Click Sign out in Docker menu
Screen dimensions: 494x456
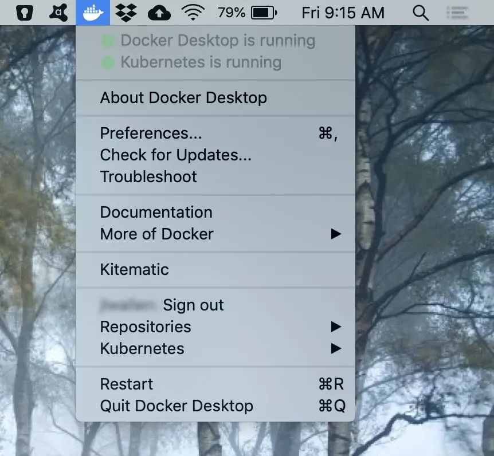193,305
